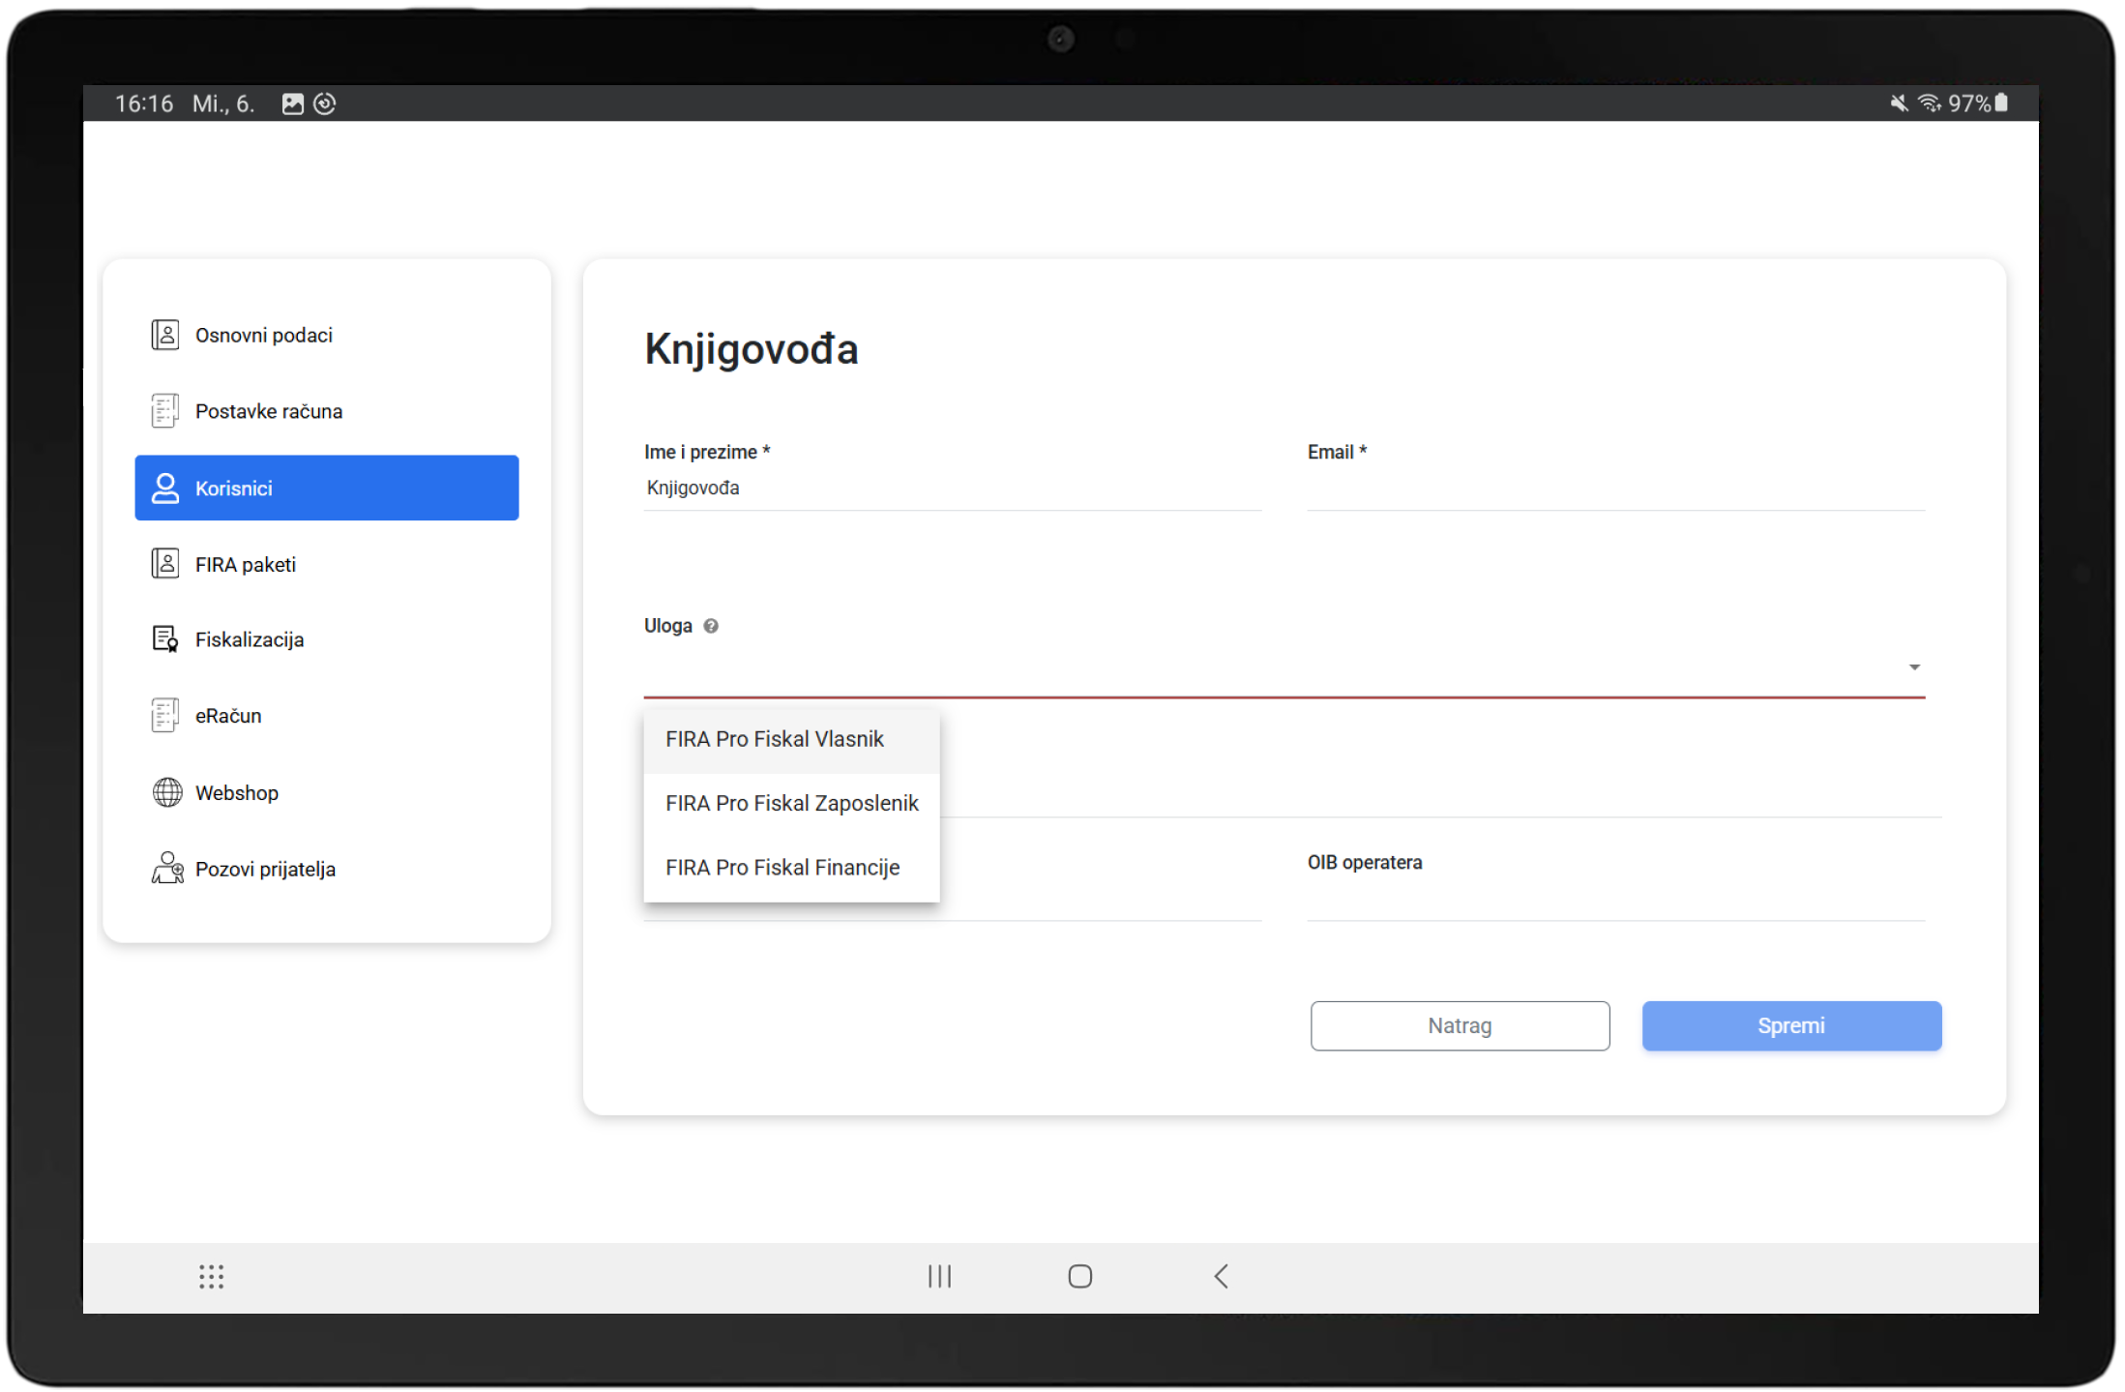
Task: Click the Pozovi prijatelja invite icon
Action: tap(166, 868)
